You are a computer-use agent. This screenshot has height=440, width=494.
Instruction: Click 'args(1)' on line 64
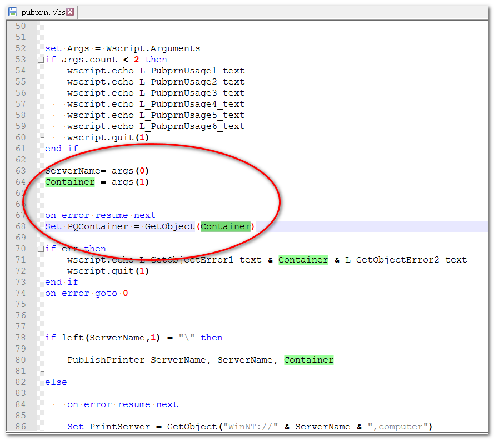[x=130, y=182]
